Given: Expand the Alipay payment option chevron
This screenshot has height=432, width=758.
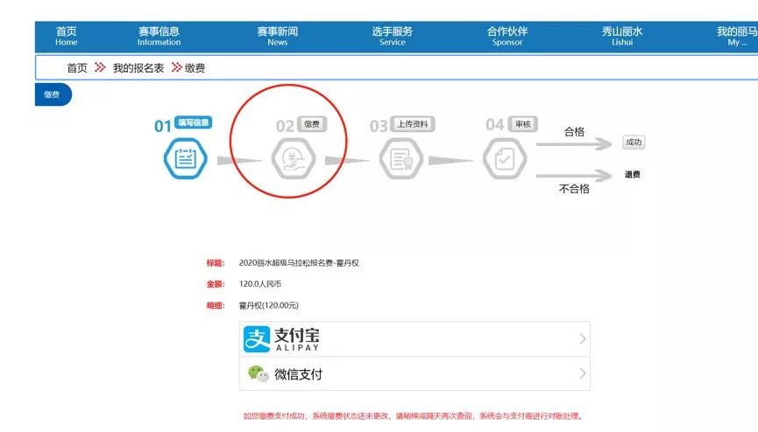Looking at the screenshot, I should coord(583,339).
